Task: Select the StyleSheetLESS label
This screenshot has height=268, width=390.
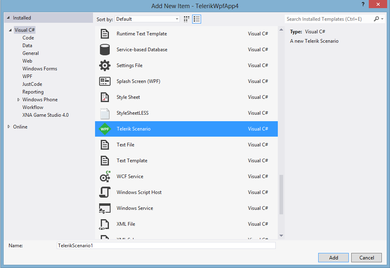Action: 132,113
